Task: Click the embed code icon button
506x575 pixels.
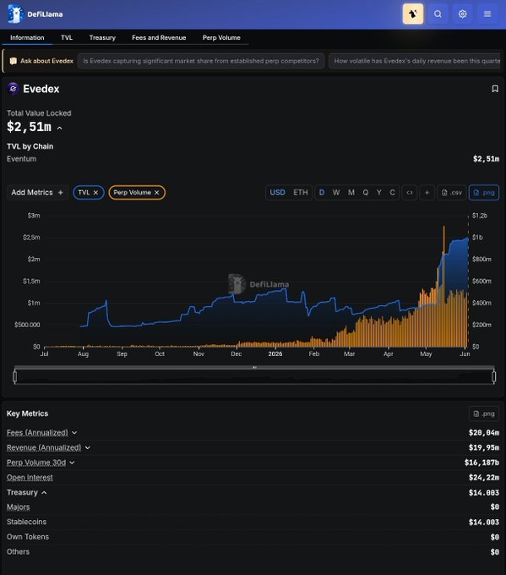Action: pos(409,193)
